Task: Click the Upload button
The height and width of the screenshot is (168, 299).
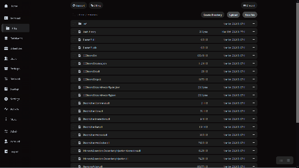Action: pos(233,15)
